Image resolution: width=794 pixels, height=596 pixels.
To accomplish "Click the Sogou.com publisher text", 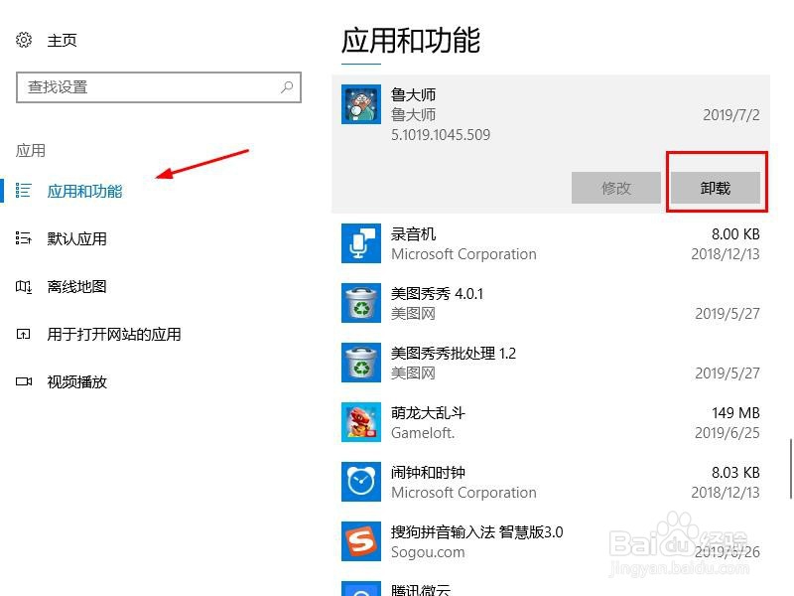I will pos(428,552).
